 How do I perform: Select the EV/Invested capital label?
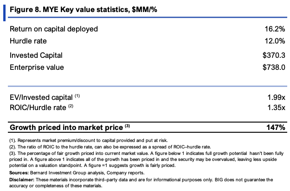[x=45, y=97]
